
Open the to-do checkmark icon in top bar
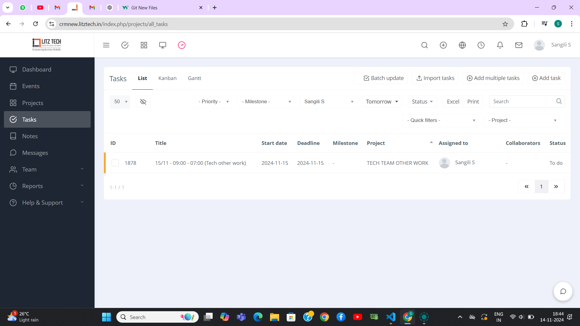click(125, 45)
